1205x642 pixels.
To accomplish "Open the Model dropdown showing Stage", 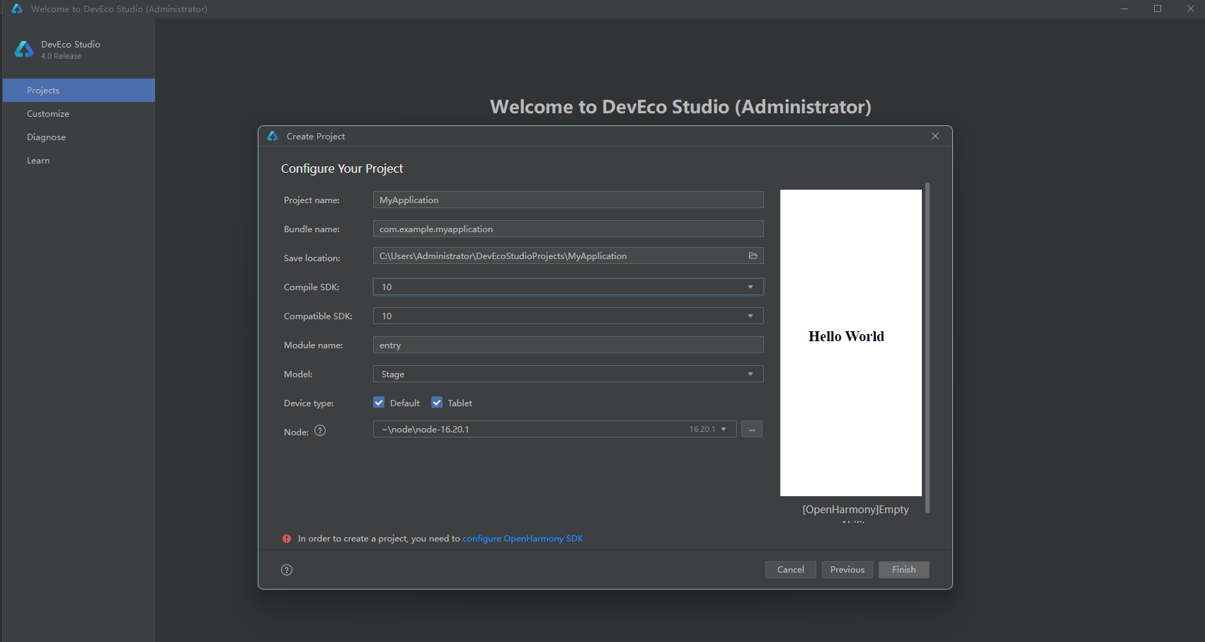I will tap(568, 374).
